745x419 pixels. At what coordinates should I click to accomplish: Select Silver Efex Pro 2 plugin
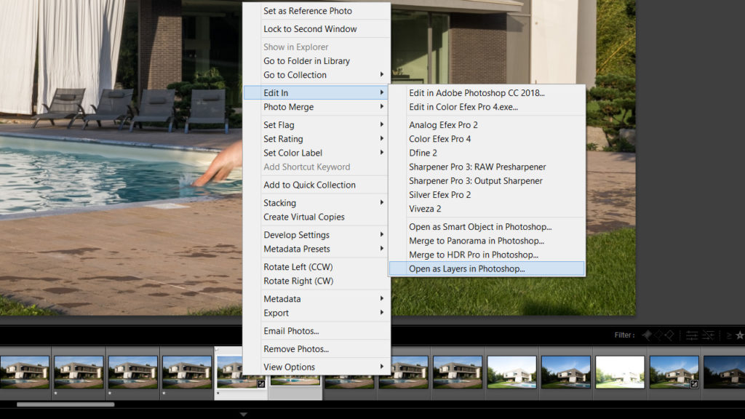point(487,195)
